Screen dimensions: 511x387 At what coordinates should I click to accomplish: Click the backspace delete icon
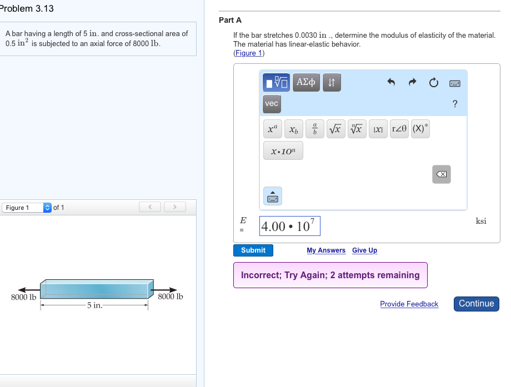[x=441, y=174]
